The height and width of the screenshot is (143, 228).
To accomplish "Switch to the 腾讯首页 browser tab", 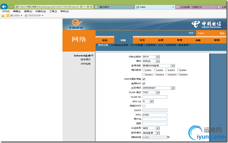I will tap(115, 7).
